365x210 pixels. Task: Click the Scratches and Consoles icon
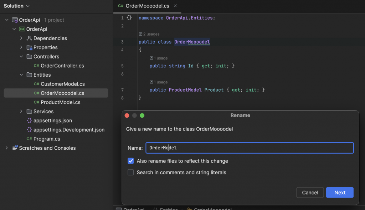click(x=15, y=148)
